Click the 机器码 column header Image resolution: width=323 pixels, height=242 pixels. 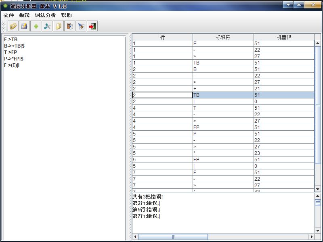[284, 37]
